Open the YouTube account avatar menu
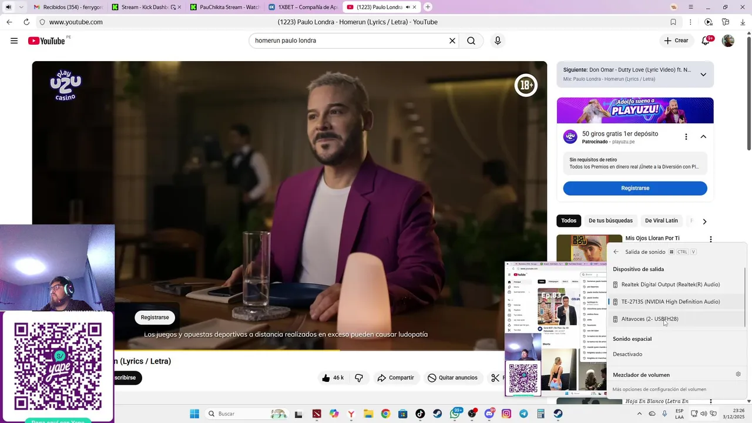This screenshot has height=423, width=752. pos(728,41)
